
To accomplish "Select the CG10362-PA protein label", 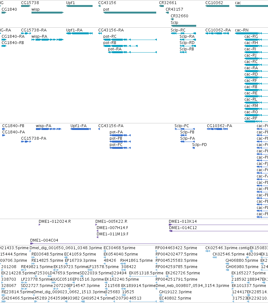I will pos(220,126).
